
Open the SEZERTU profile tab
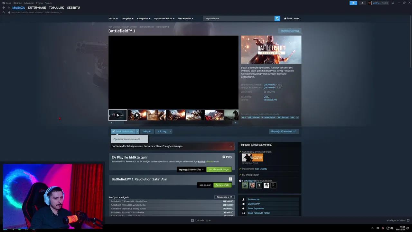click(73, 7)
